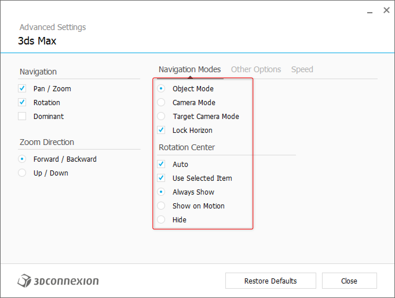This screenshot has height=298, width=395.
Task: Toggle Lock Horizon checkbox
Action: pos(161,130)
